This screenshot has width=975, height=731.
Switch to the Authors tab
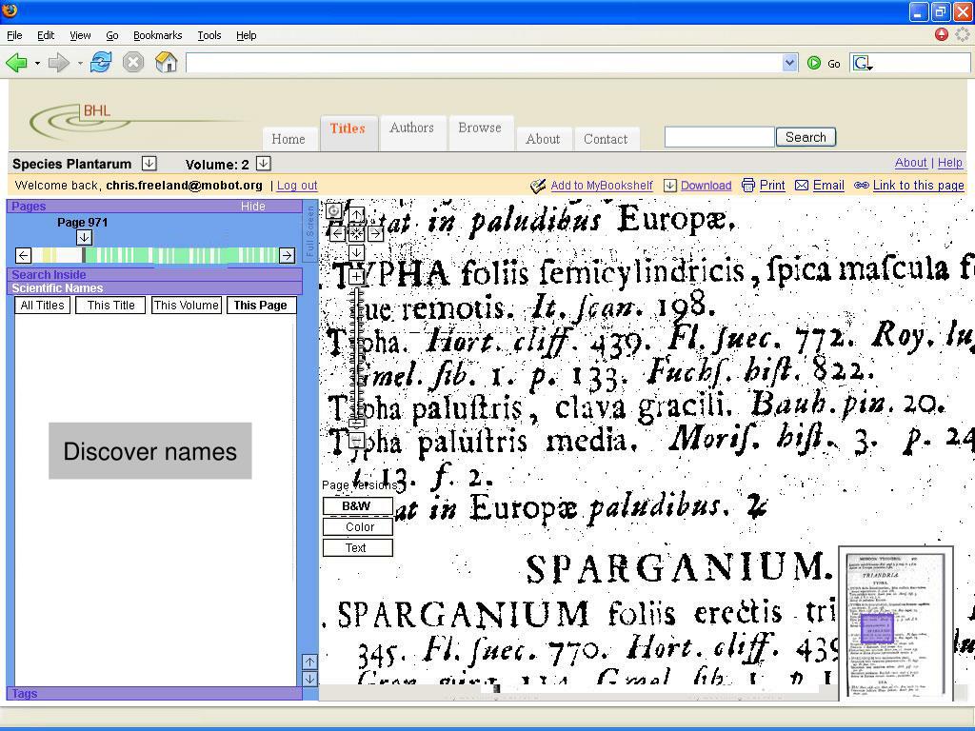(x=412, y=132)
